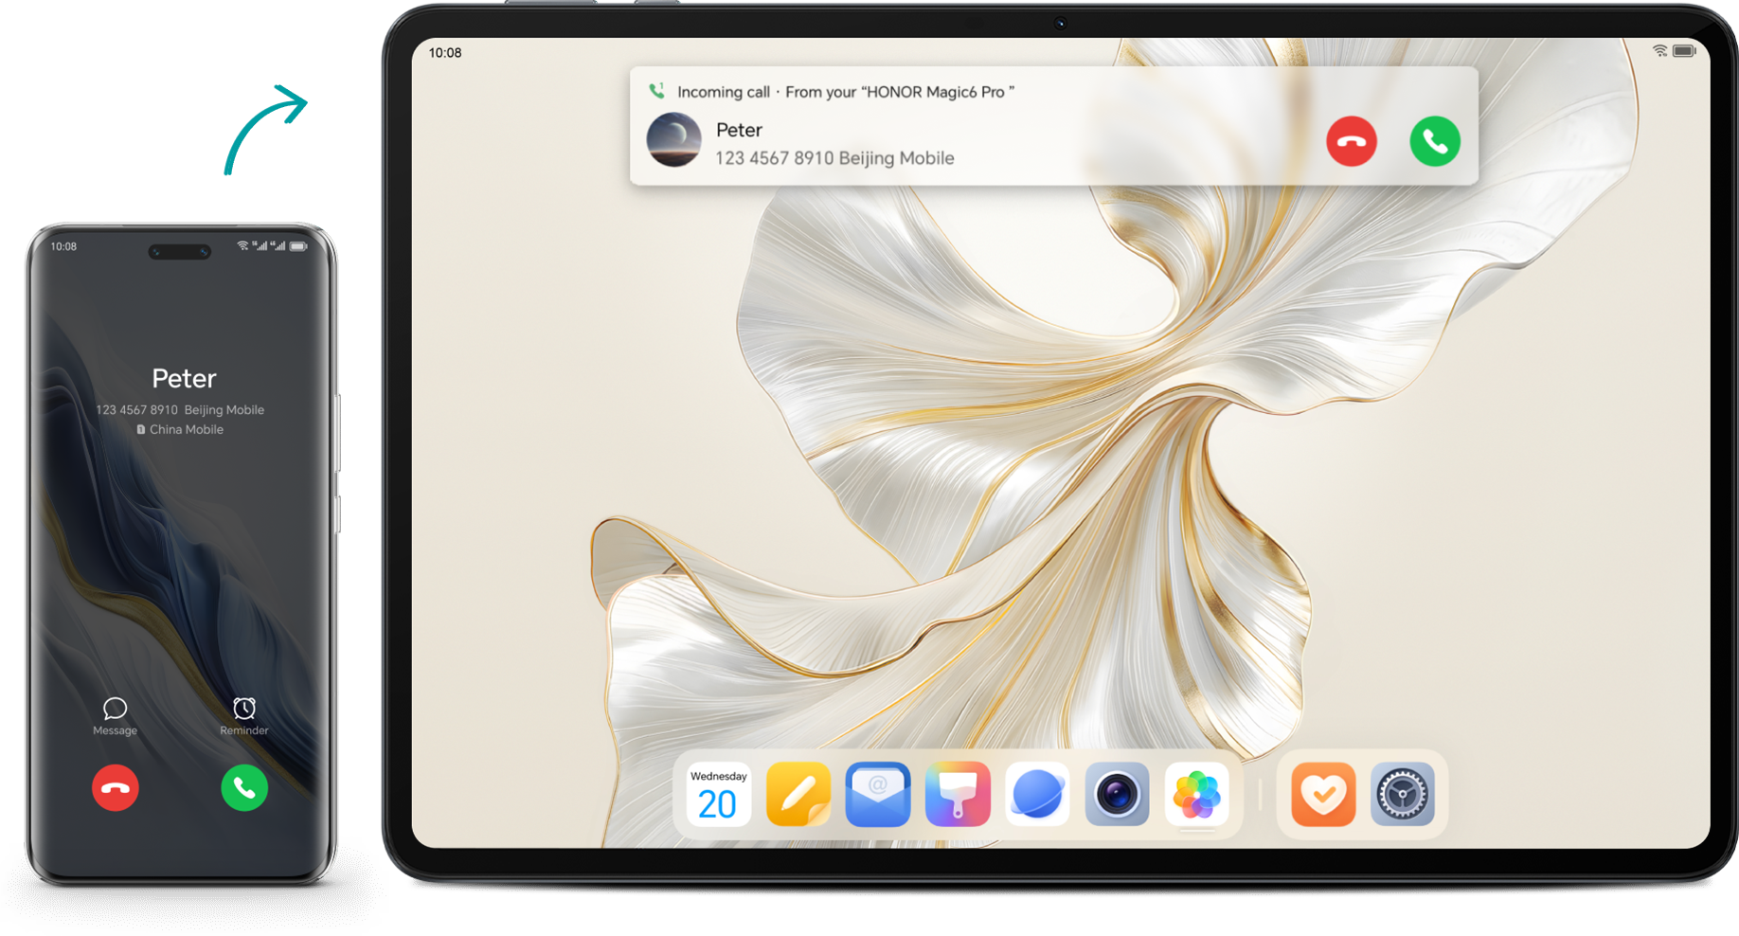Screen dimensions: 1739x936
Task: Tap the red decline button on phone
Action: click(x=116, y=787)
